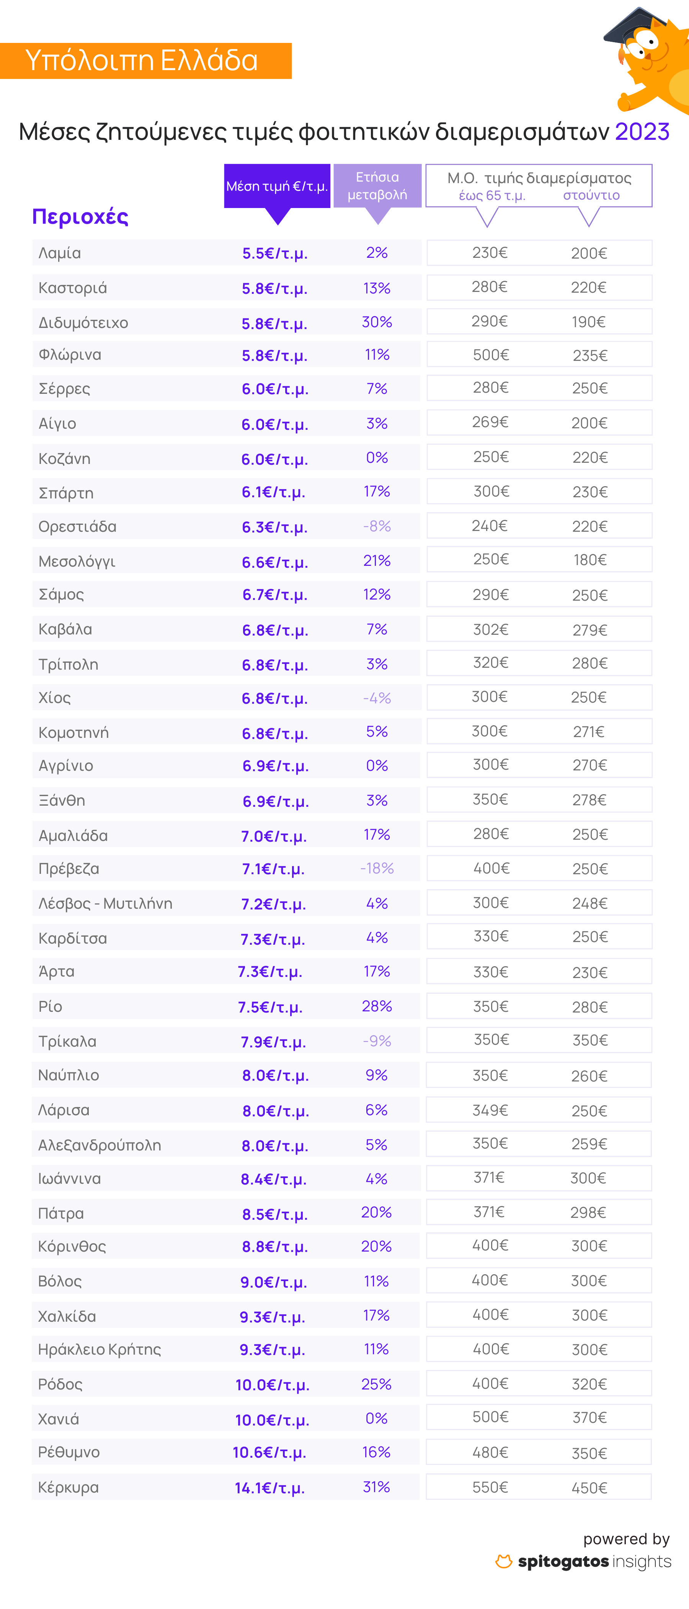Viewport: 689px width, 1609px height.
Task: Click the έως 65 τ.μ. sub-header
Action: 492,195
